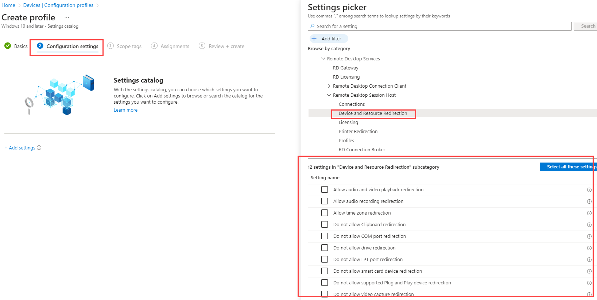Switch to the Scope tags tab
The width and height of the screenshot is (597, 300).
click(x=129, y=46)
